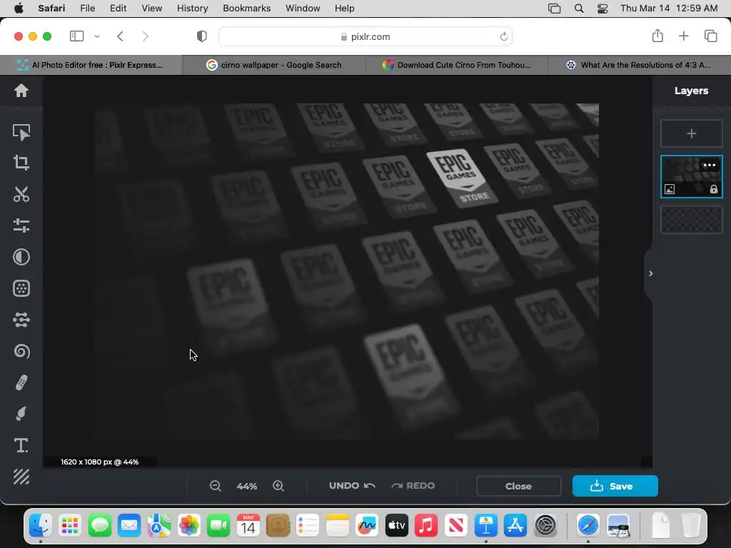Go back to previous page
The width and height of the screenshot is (731, 548).
click(x=120, y=36)
